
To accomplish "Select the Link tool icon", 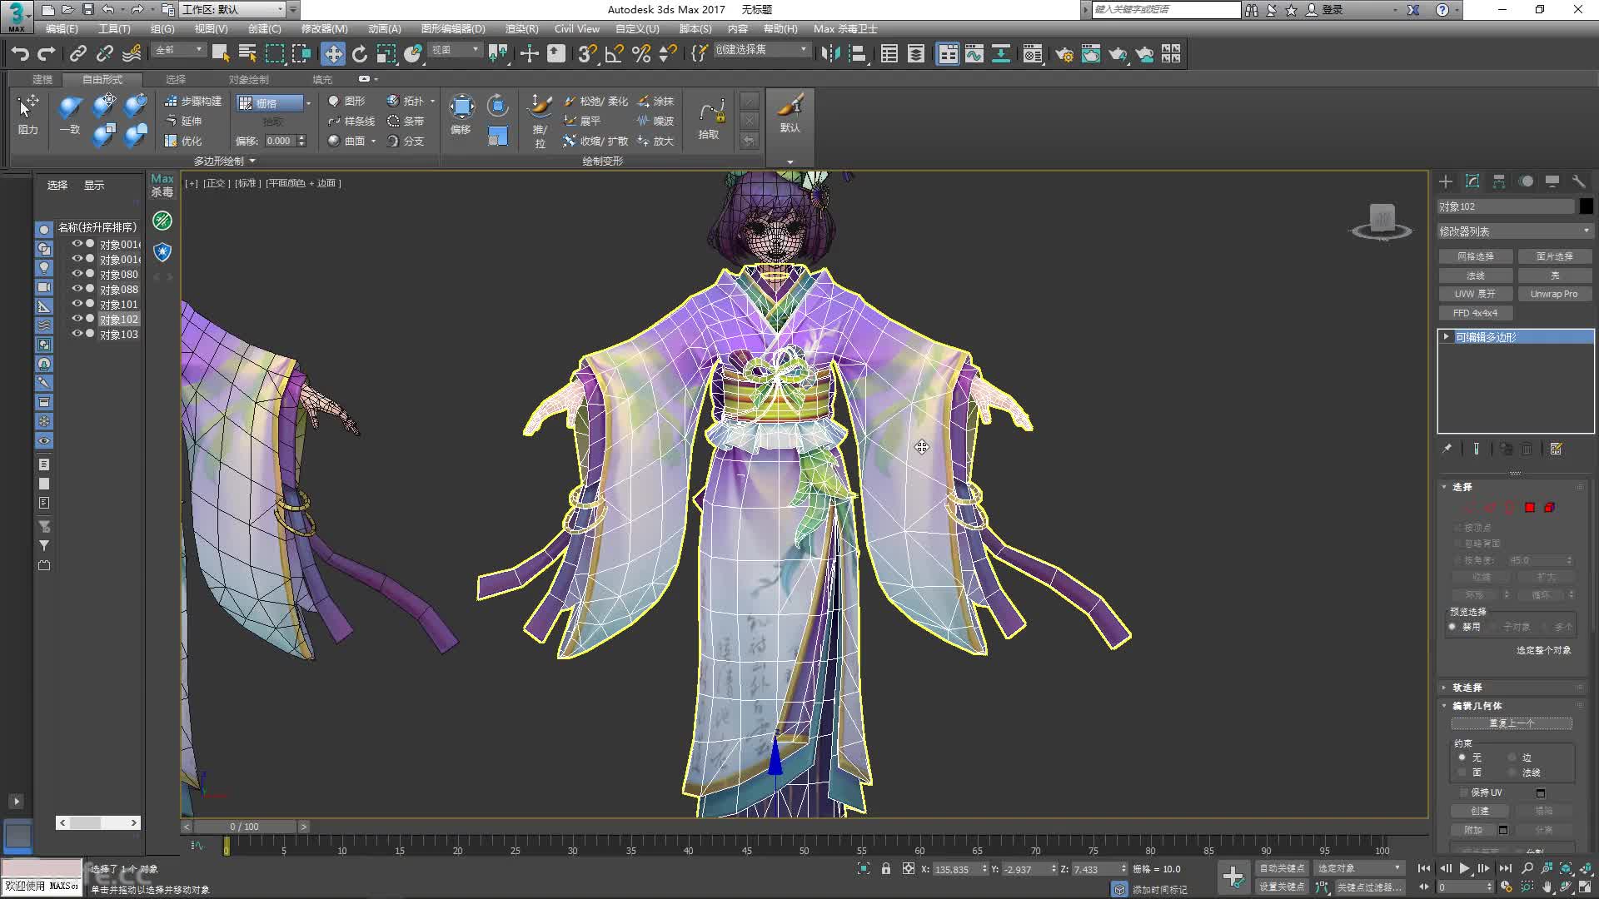I will (x=77, y=54).
